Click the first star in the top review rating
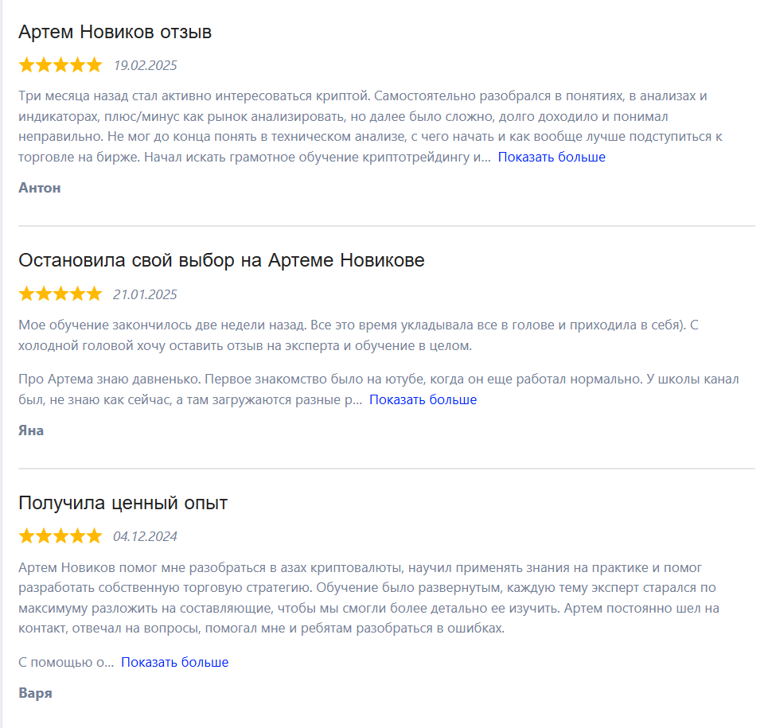The image size is (768, 728). point(26,64)
